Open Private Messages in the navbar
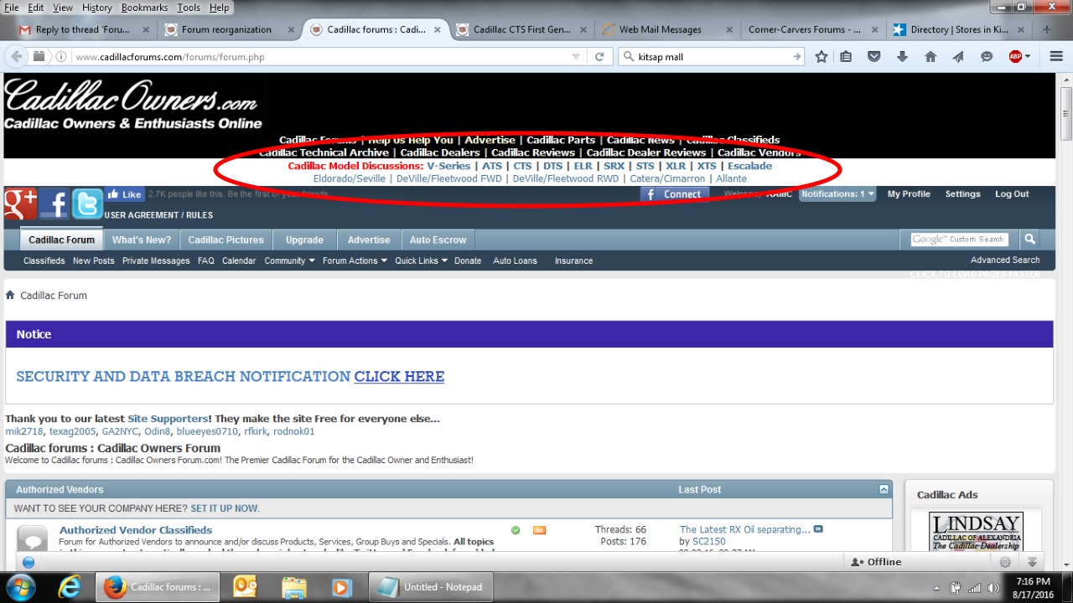Screen dimensions: 1073x603 (x=156, y=260)
